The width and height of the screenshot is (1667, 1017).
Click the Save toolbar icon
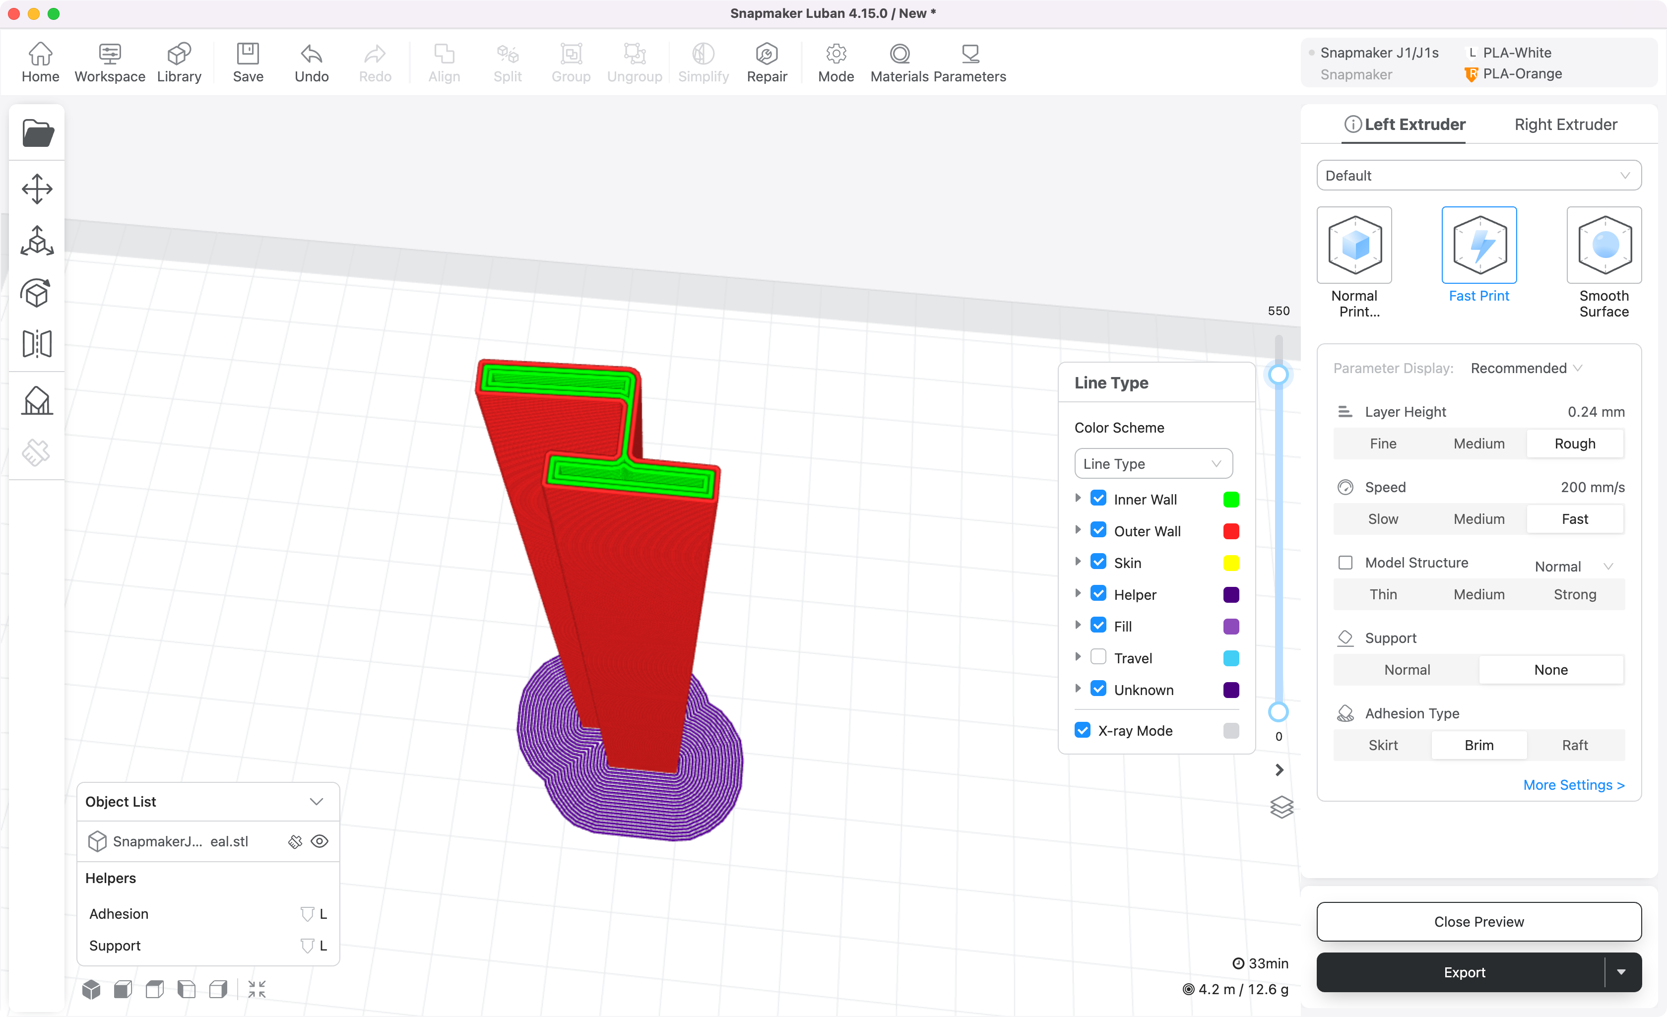click(248, 62)
